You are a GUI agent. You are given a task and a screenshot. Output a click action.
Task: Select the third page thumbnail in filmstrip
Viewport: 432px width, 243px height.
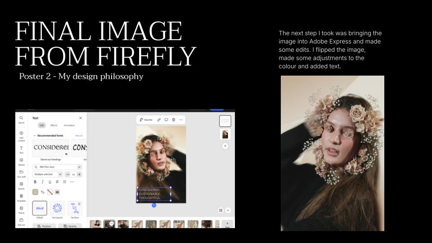coord(123,224)
